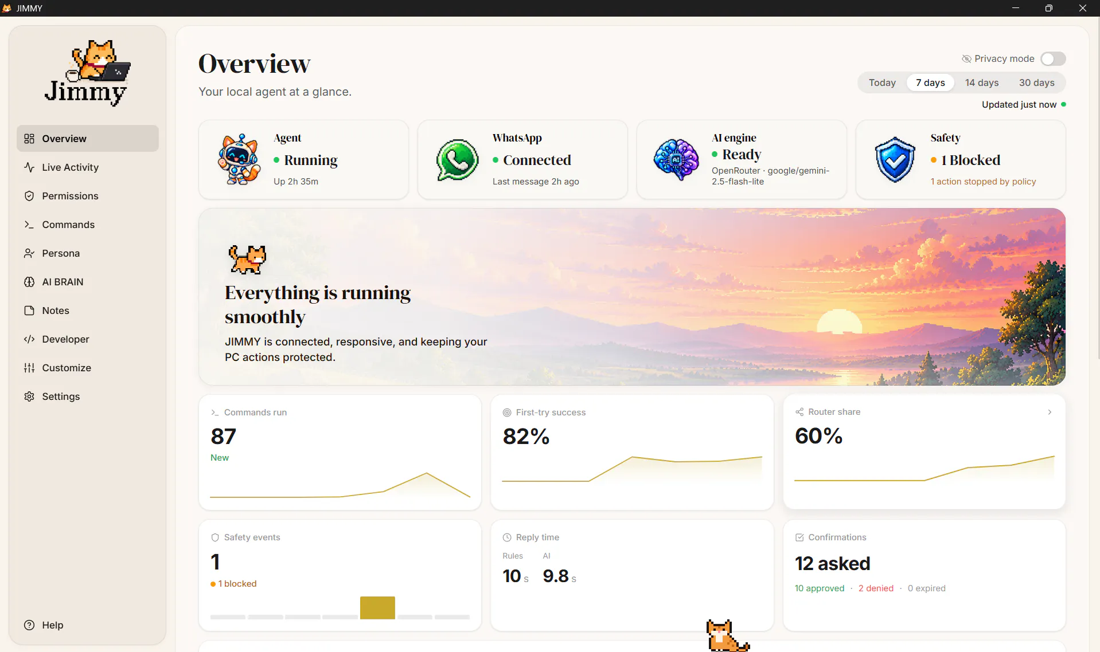The image size is (1100, 652).
Task: Select the 30 days range tab
Action: point(1036,83)
